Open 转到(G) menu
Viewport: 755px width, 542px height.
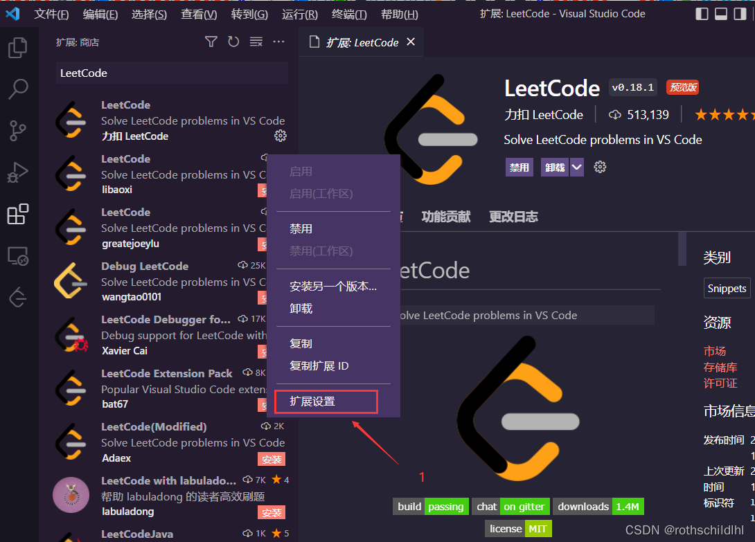pos(249,15)
